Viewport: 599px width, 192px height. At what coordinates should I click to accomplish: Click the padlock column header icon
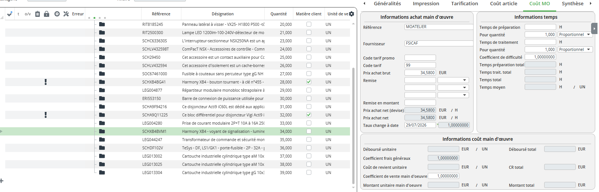click(47, 14)
